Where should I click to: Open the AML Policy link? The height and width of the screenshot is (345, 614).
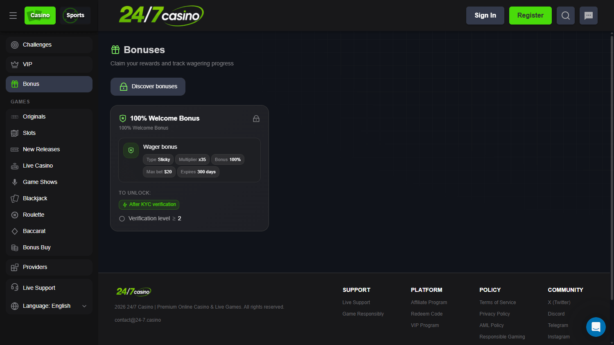coord(492,325)
